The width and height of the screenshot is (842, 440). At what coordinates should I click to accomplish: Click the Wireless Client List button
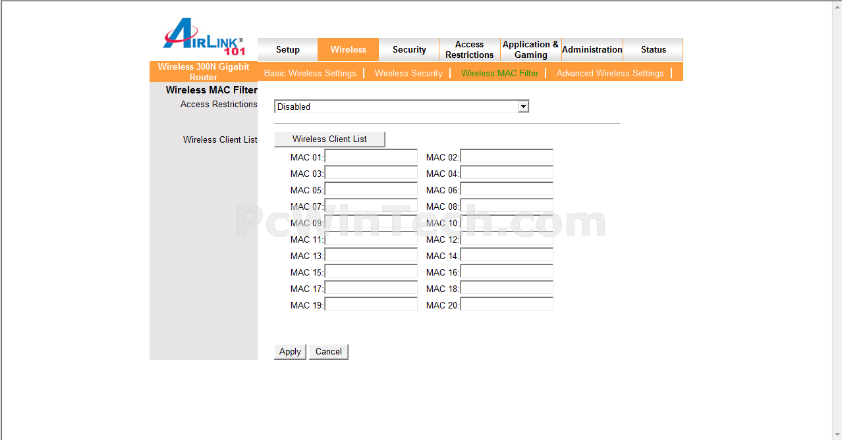coord(329,139)
